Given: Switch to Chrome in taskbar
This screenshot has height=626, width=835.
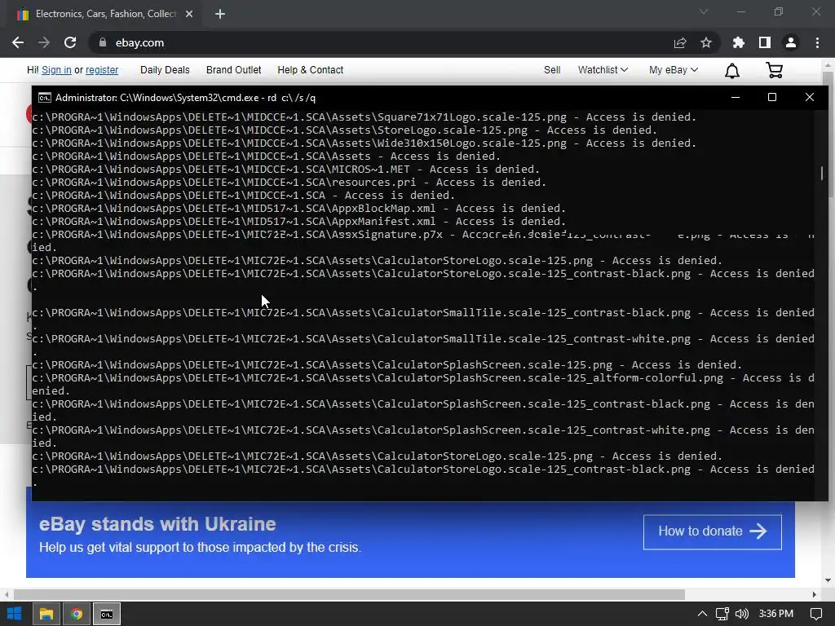Looking at the screenshot, I should click(77, 614).
